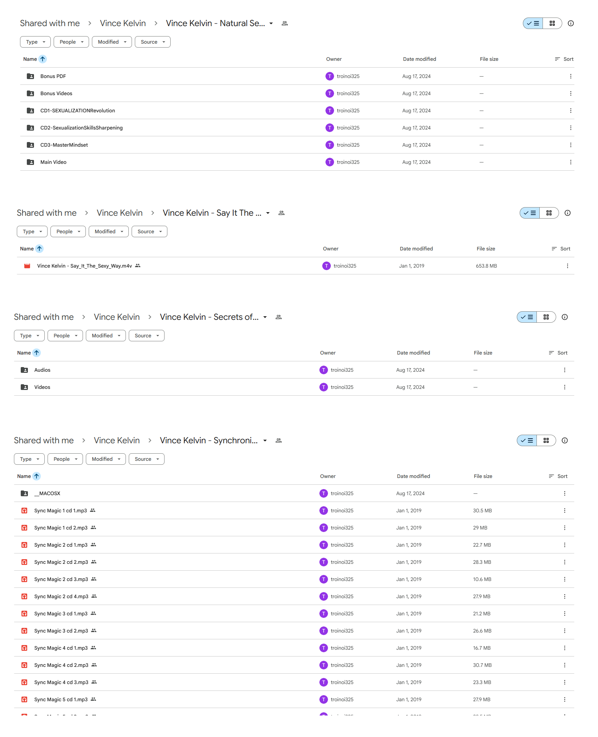Open People filter in Natural Se... panel
Viewport: 598px width, 737px height.
click(x=71, y=42)
